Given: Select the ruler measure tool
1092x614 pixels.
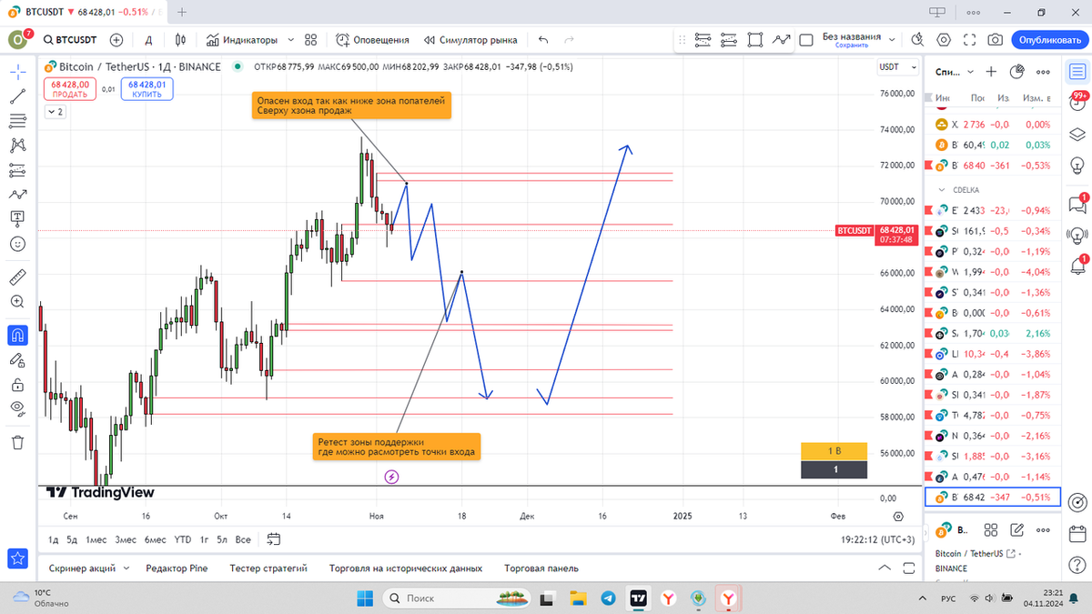Looking at the screenshot, I should (x=17, y=277).
